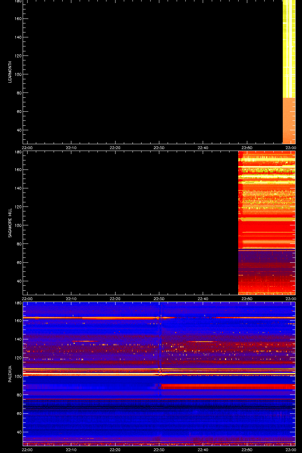
Task: Click the orange block below 75 MHz in Learmonth
Action: 289,121
